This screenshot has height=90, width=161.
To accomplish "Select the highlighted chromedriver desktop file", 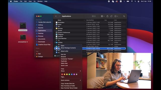I will point(23,27).
